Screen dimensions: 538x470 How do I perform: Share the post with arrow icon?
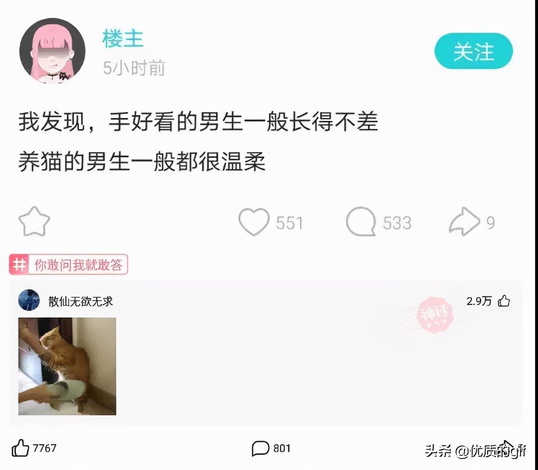464,221
